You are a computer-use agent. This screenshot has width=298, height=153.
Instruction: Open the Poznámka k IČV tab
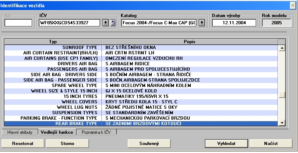pyautogui.click(x=96, y=132)
